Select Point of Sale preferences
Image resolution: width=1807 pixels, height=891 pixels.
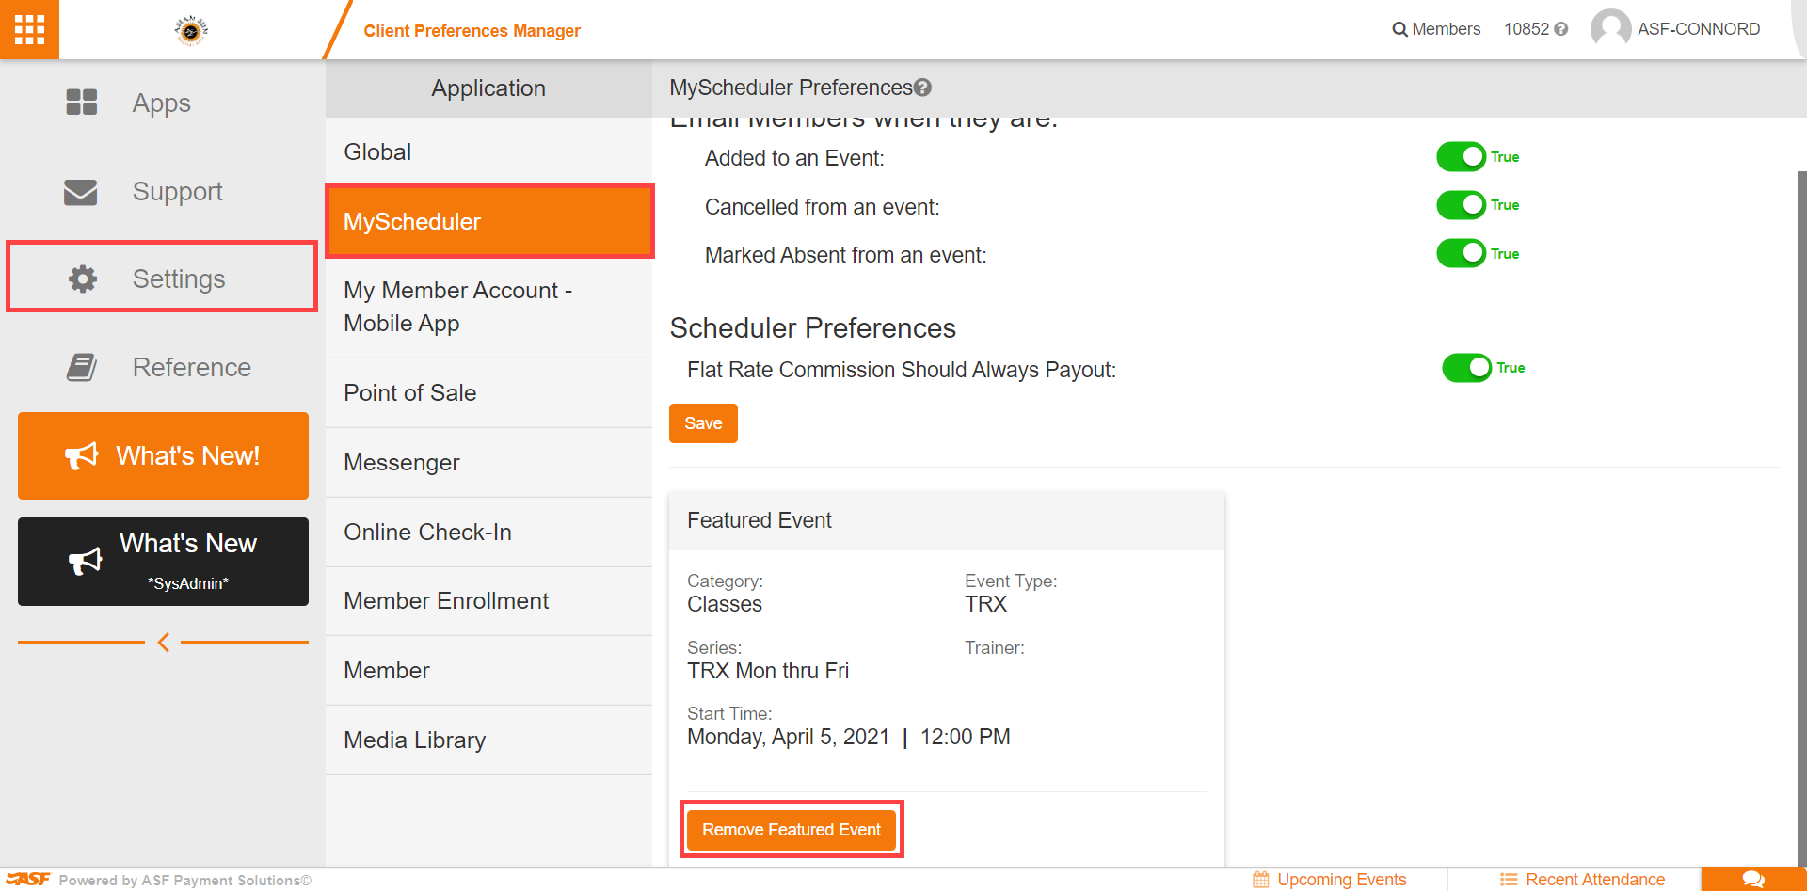[488, 393]
